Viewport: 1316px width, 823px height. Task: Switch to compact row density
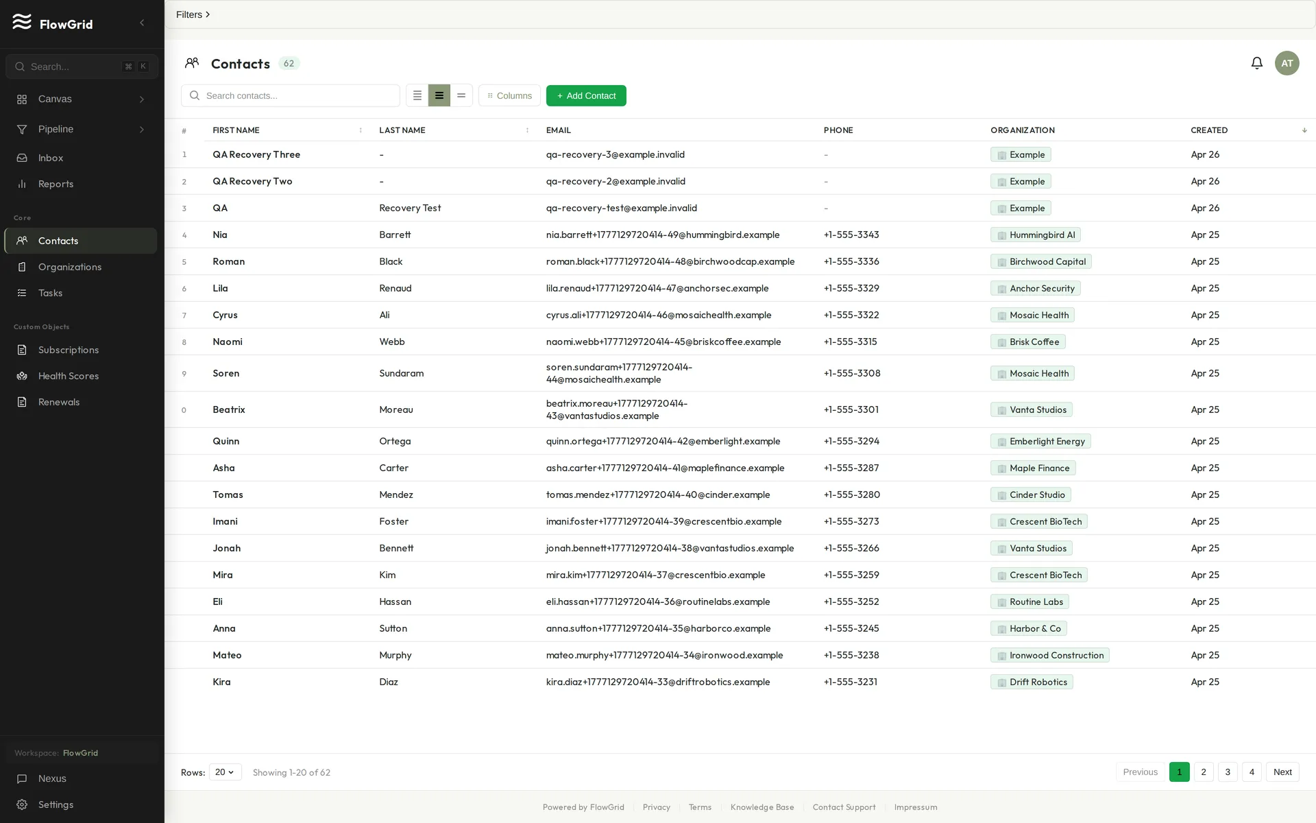pyautogui.click(x=417, y=95)
